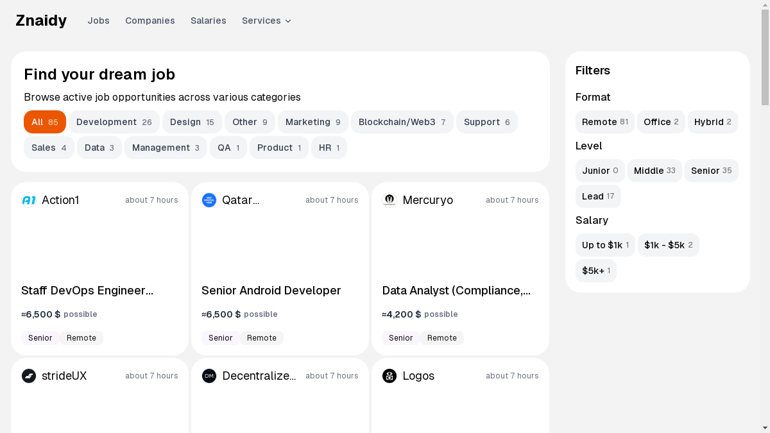Click the Logos company logo icon
Image resolution: width=770 pixels, height=433 pixels.
[389, 376]
